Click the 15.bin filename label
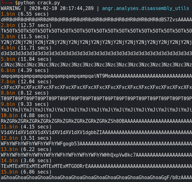 point(9,172)
